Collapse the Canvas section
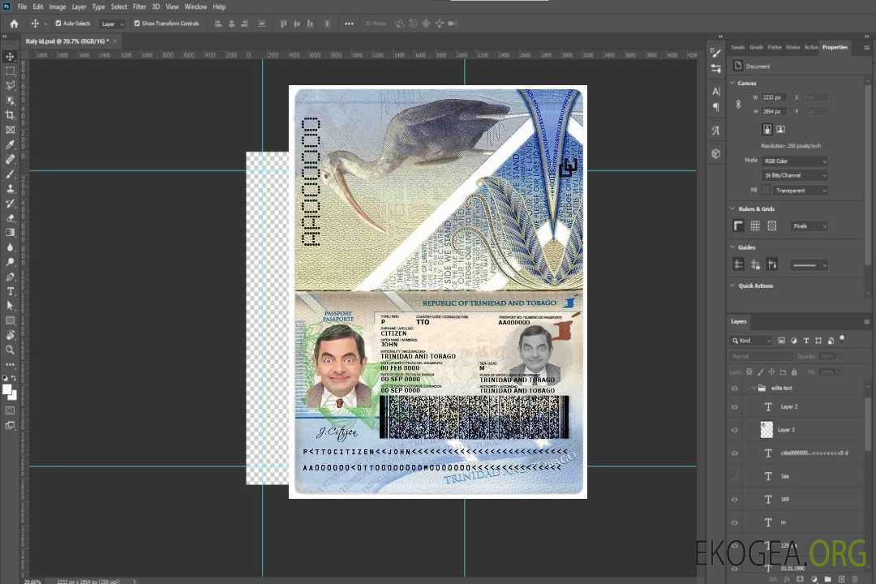The width and height of the screenshot is (876, 584). 732,83
